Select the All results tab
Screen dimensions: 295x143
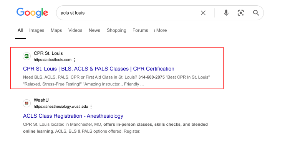20,30
